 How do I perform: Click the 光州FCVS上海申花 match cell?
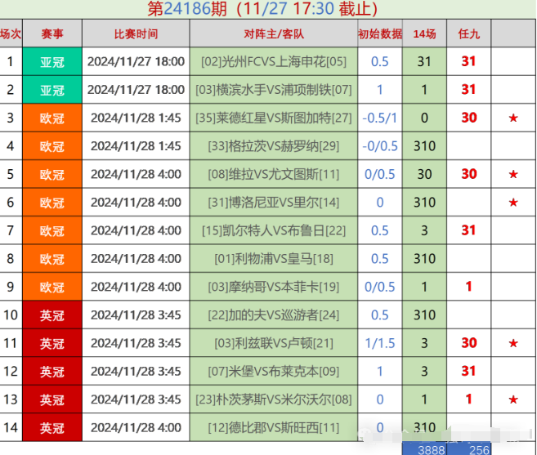click(274, 61)
